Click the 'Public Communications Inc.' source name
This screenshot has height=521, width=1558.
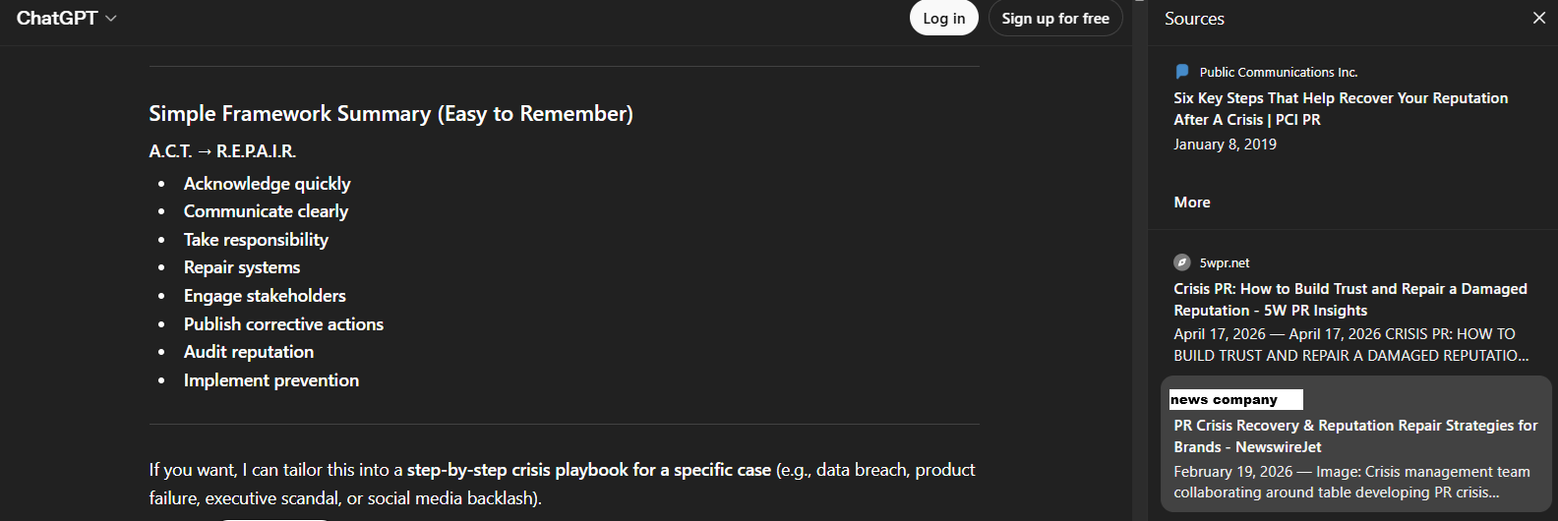(1278, 72)
